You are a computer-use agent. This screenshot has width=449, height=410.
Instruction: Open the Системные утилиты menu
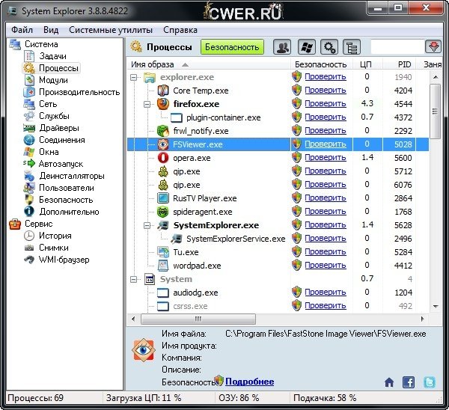pos(111,30)
